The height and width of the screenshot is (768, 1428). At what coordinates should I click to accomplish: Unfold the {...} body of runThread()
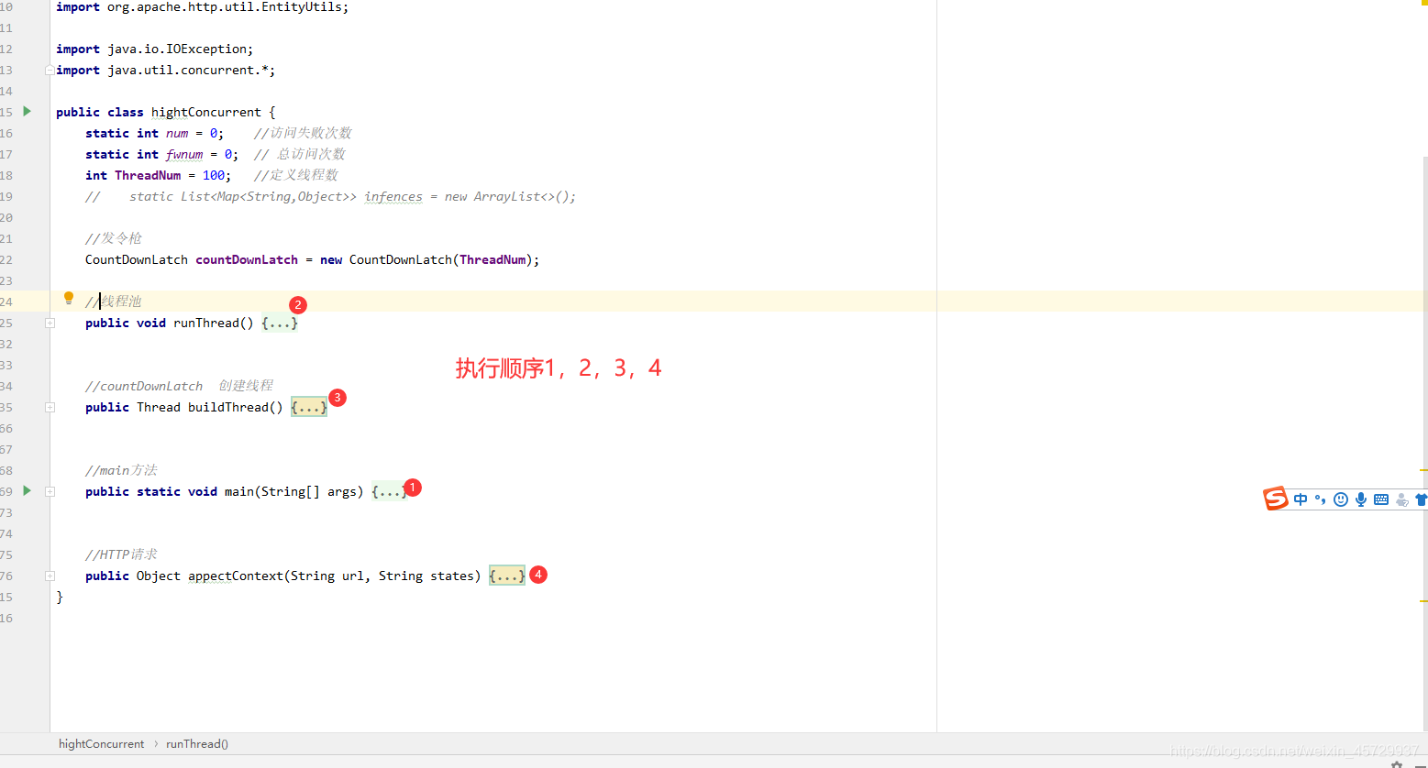pyautogui.click(x=280, y=323)
